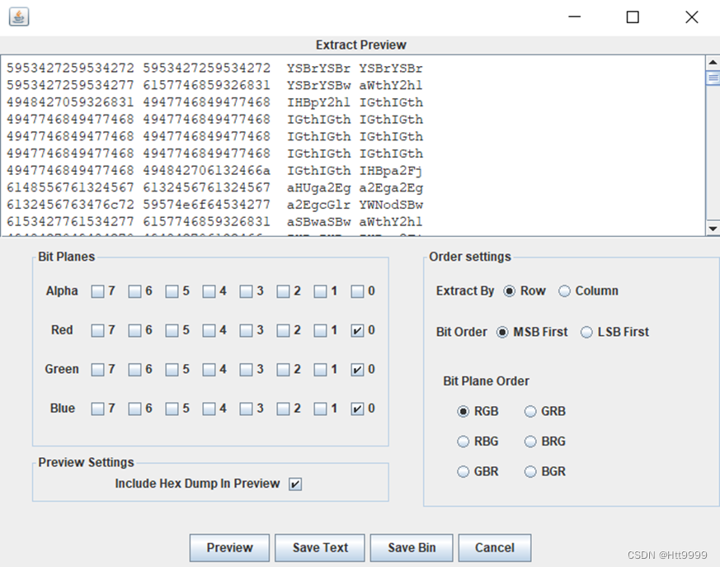Viewport: 720px width, 567px height.
Task: Click the preview scrollbar thumb
Action: coord(713,78)
